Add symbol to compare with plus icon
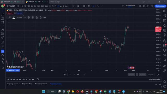Viewport: 167px width, 94px height. tap(18, 6)
